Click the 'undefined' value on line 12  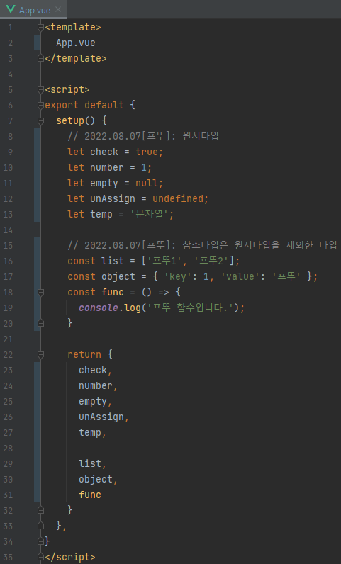pos(178,198)
